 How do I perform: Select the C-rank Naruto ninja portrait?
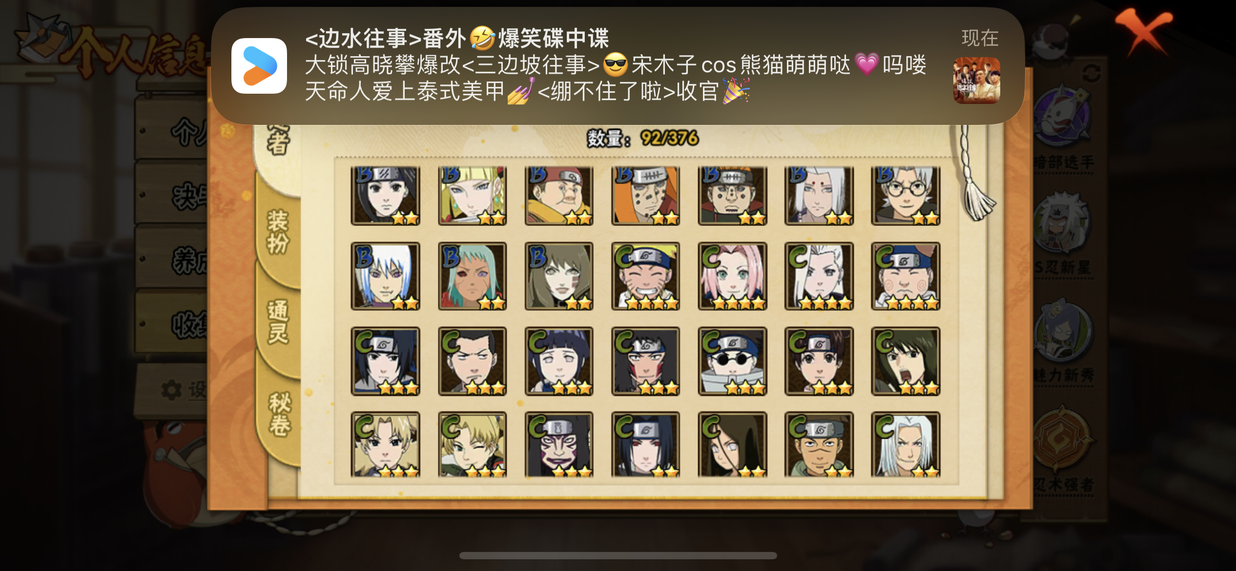(x=645, y=276)
